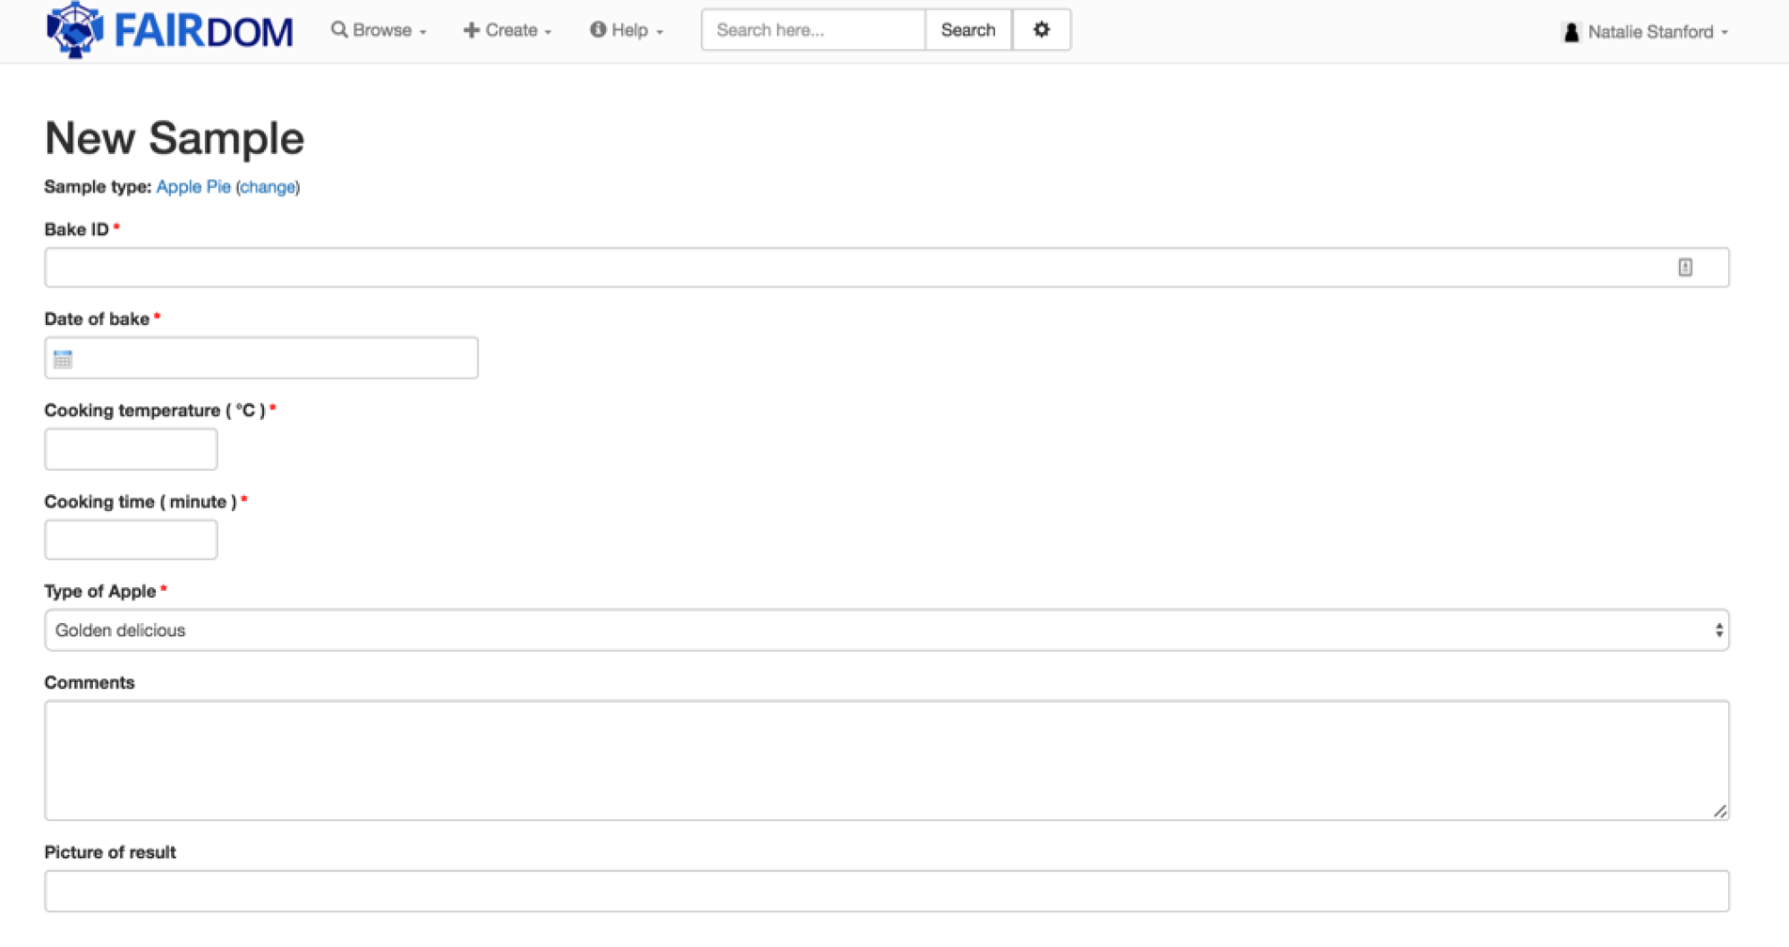1789x947 pixels.
Task: Click the stepper arrows on Golden delicious dropdown
Action: (x=1717, y=630)
